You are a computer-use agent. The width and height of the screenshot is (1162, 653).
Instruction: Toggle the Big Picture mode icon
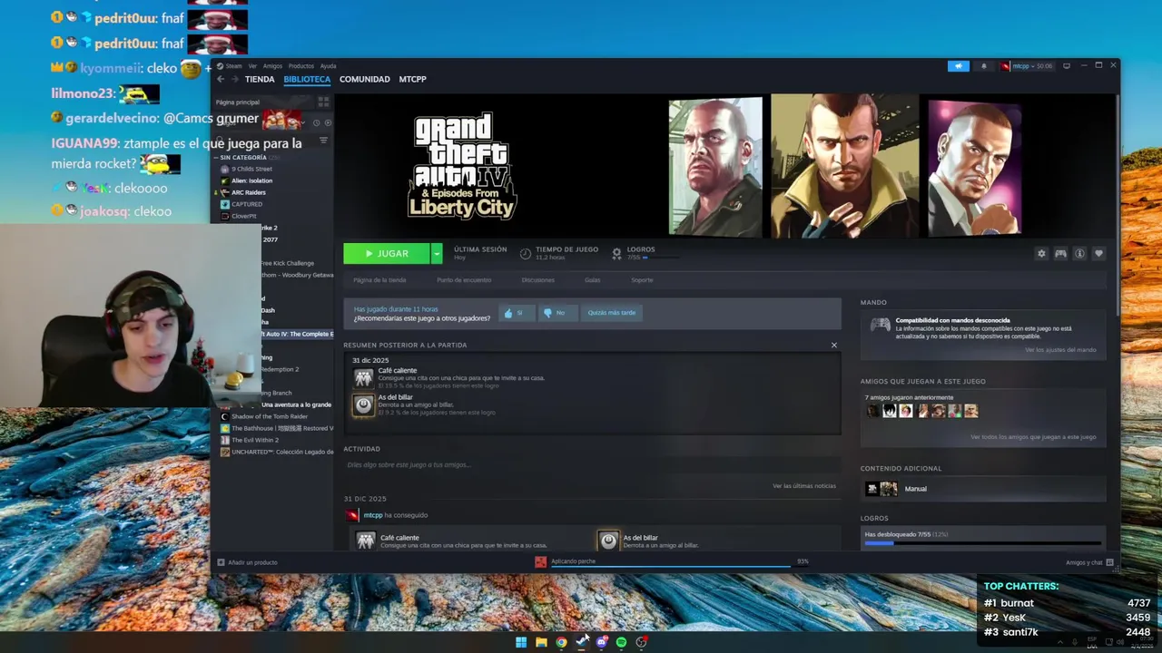[1067, 65]
